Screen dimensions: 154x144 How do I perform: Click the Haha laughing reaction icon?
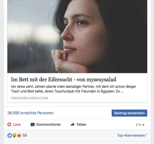tap(19, 135)
